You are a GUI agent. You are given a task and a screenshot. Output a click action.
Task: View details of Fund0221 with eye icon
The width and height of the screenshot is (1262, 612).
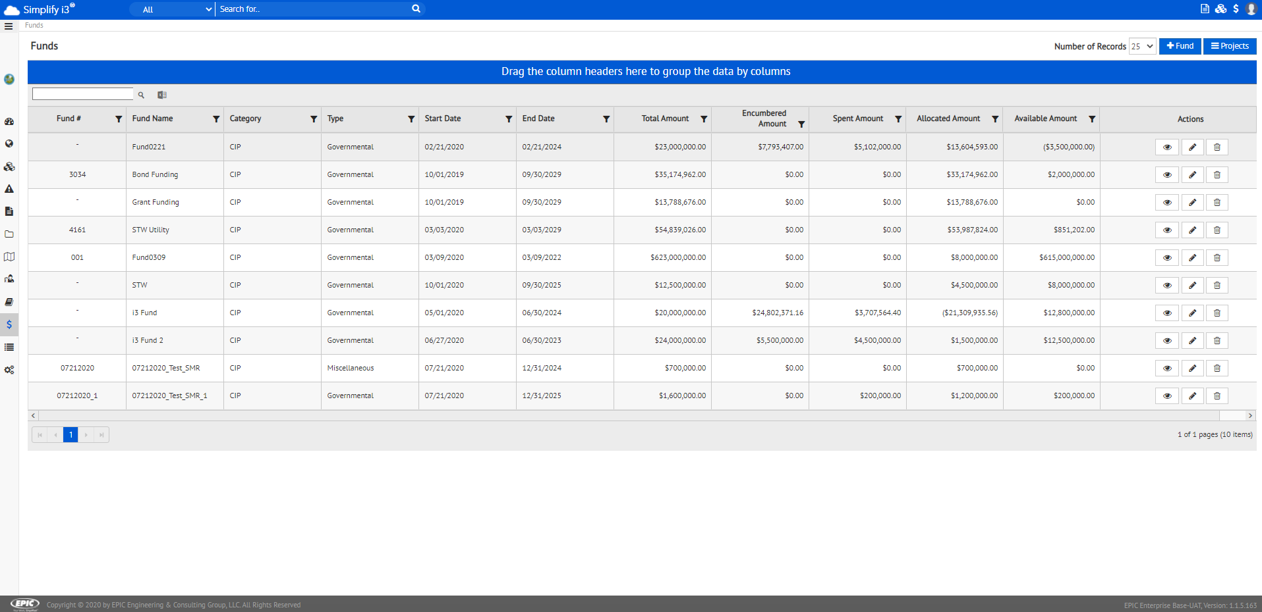point(1167,147)
